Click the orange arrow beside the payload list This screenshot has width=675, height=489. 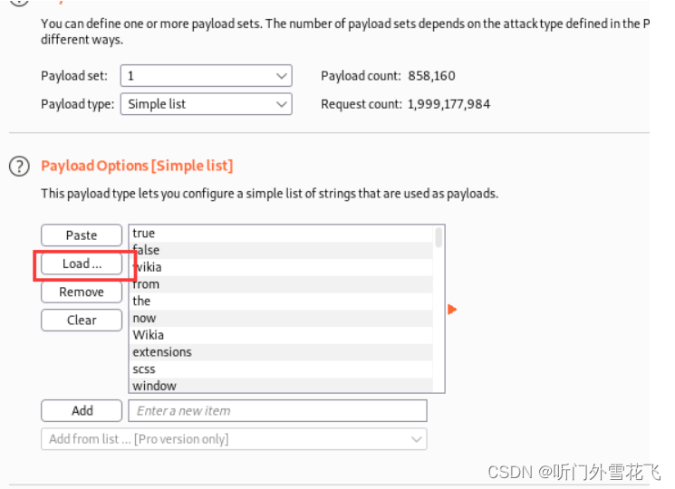(451, 309)
